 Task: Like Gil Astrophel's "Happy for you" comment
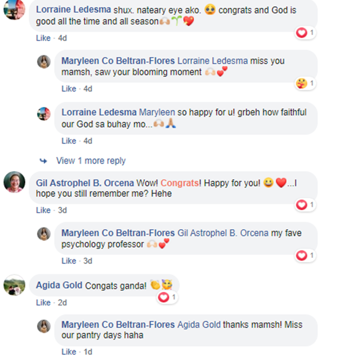coord(43,210)
